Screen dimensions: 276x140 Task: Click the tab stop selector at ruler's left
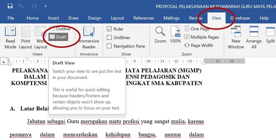pos(4,61)
